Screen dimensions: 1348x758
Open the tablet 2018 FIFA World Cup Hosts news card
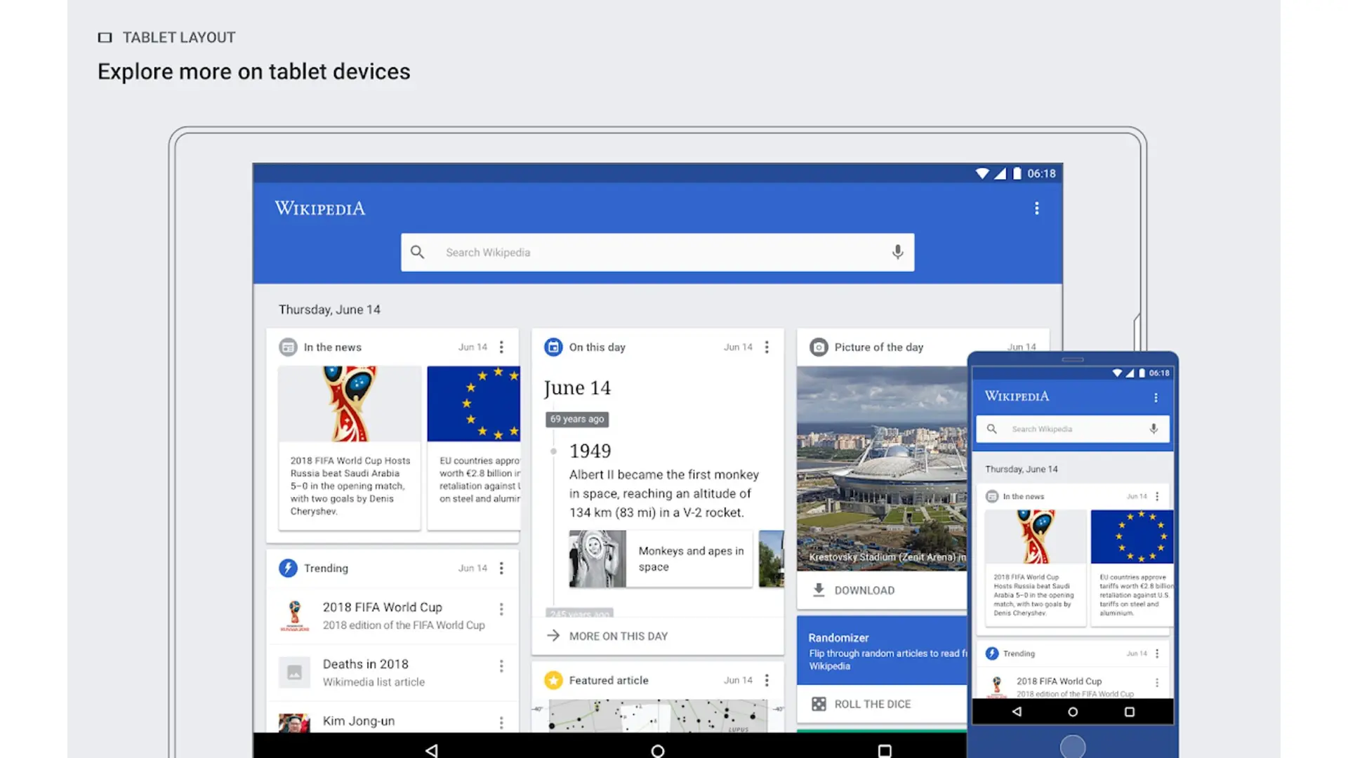click(350, 448)
